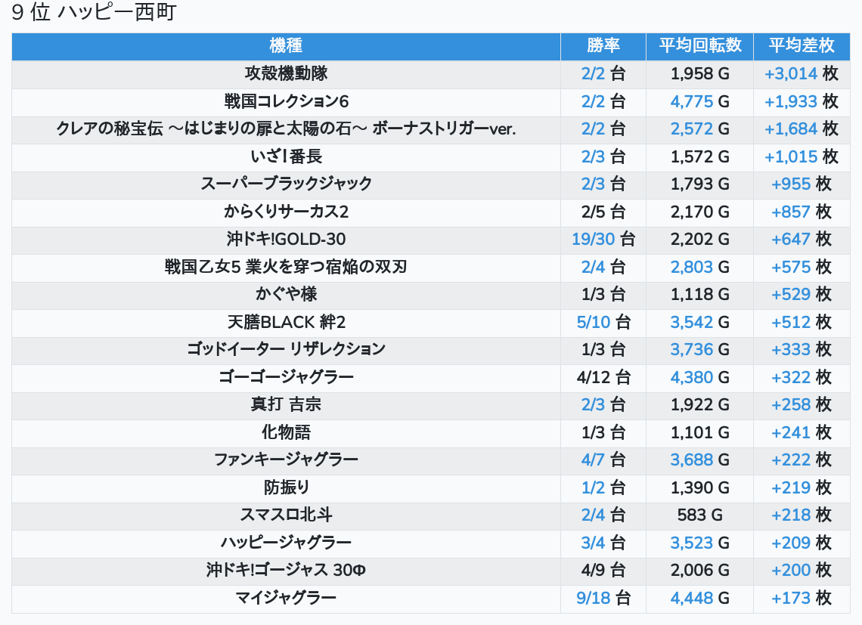Click the +1,684 枚 average difference cell
Viewport: 862px width, 625px height.
(x=802, y=128)
